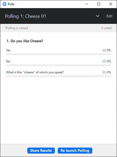Click the 'Polling is closed' status text
Viewport: 117px width, 157px height.
(x=17, y=28)
